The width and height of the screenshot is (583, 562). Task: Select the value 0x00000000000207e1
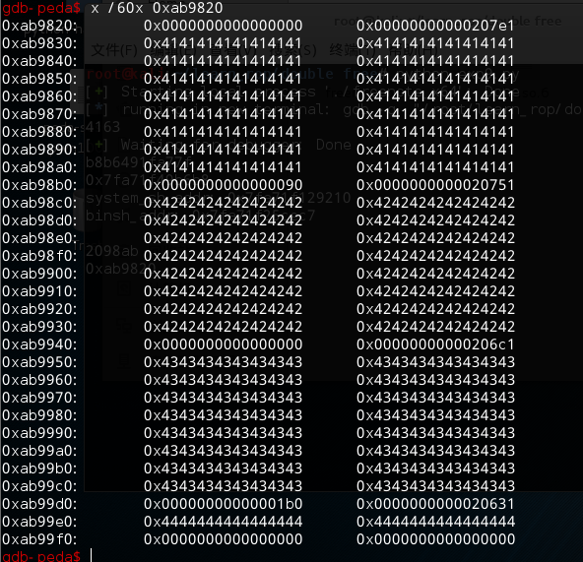pyautogui.click(x=435, y=26)
